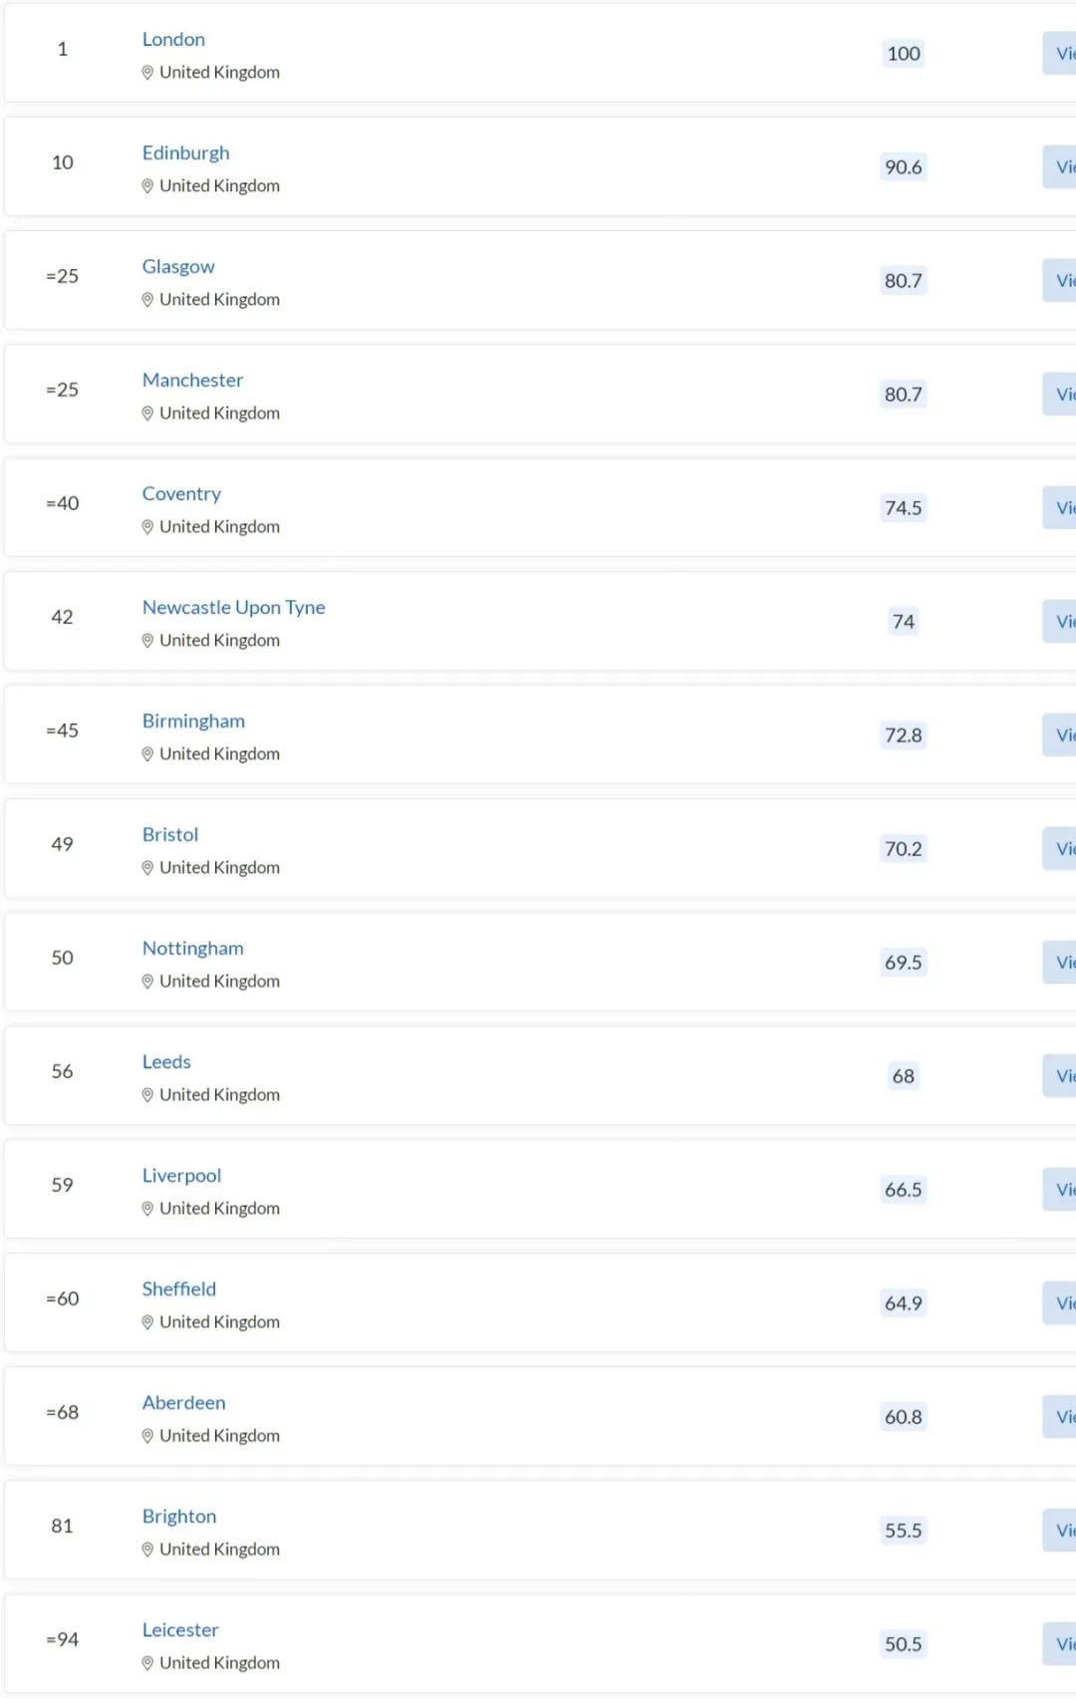This screenshot has height=1699, width=1076.
Task: Click the View button in Aberdeen row
Action: [1059, 1417]
